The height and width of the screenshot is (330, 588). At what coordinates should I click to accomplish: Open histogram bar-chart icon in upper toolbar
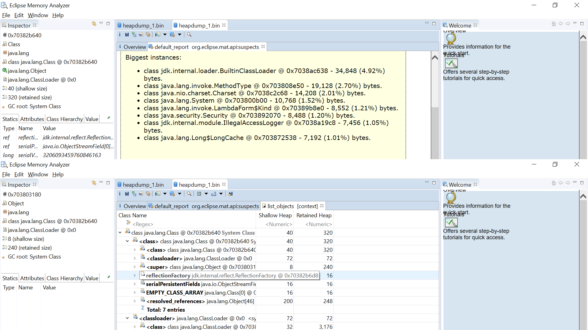coord(127,35)
